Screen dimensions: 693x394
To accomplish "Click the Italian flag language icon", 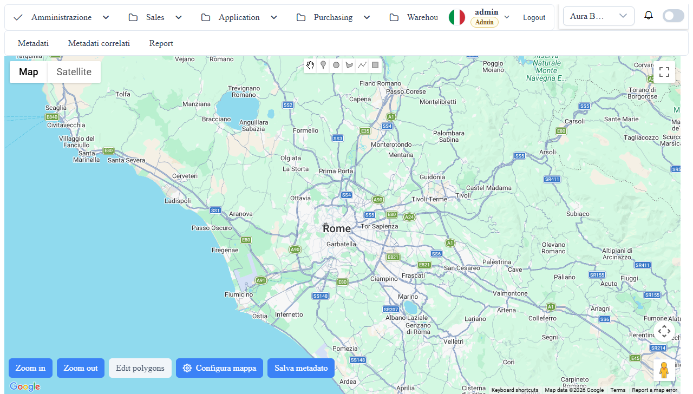I will pyautogui.click(x=457, y=17).
